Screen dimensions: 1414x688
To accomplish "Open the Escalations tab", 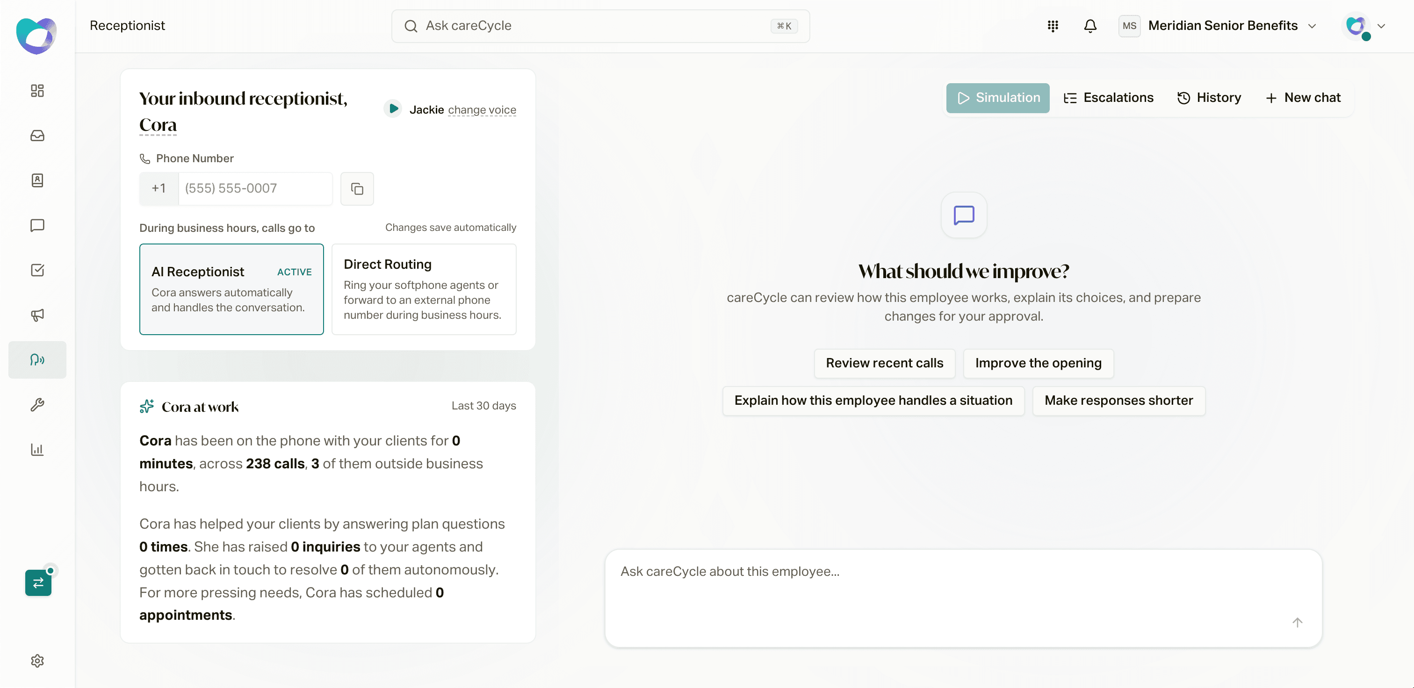I will [1108, 98].
